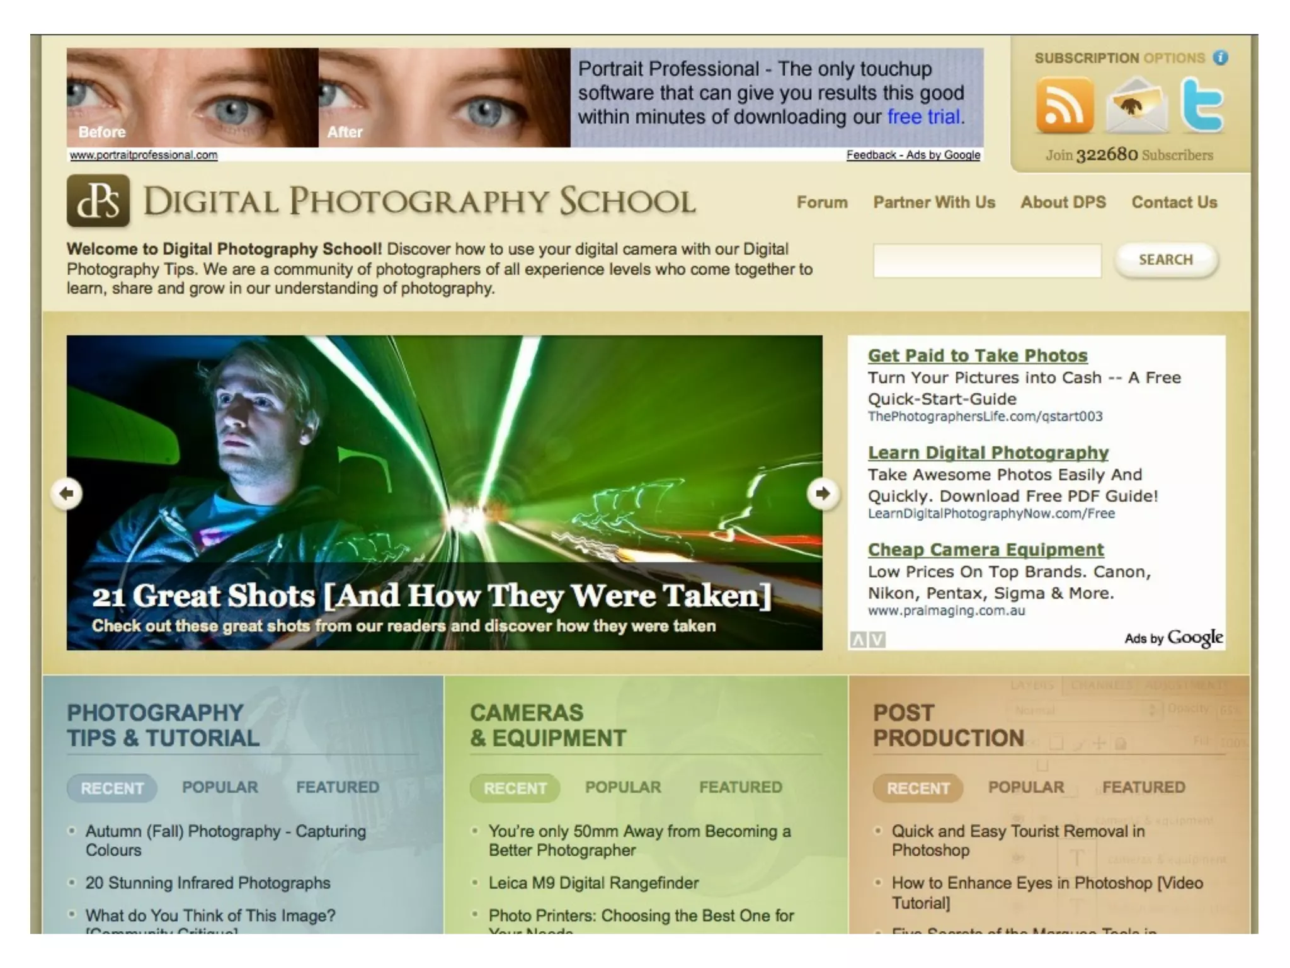
Task: Click the Twitter bird icon
Action: (1202, 105)
